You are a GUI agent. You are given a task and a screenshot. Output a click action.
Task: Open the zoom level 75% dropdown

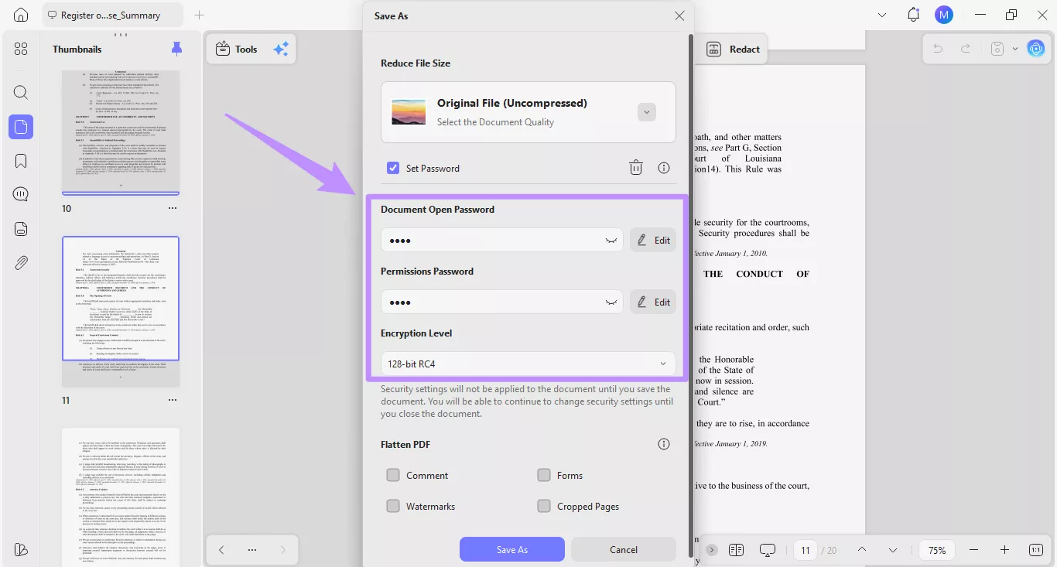point(937,550)
